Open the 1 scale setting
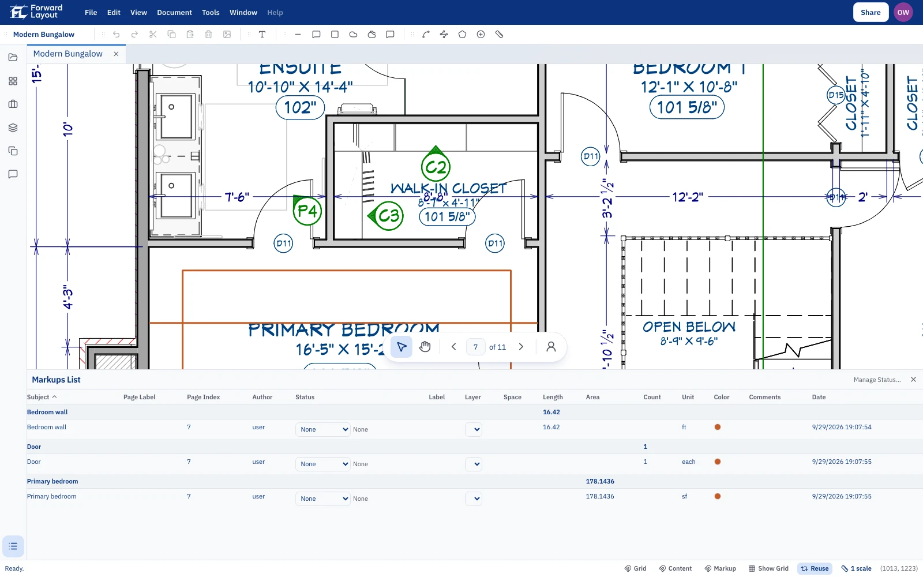923x577 pixels. coord(857,568)
